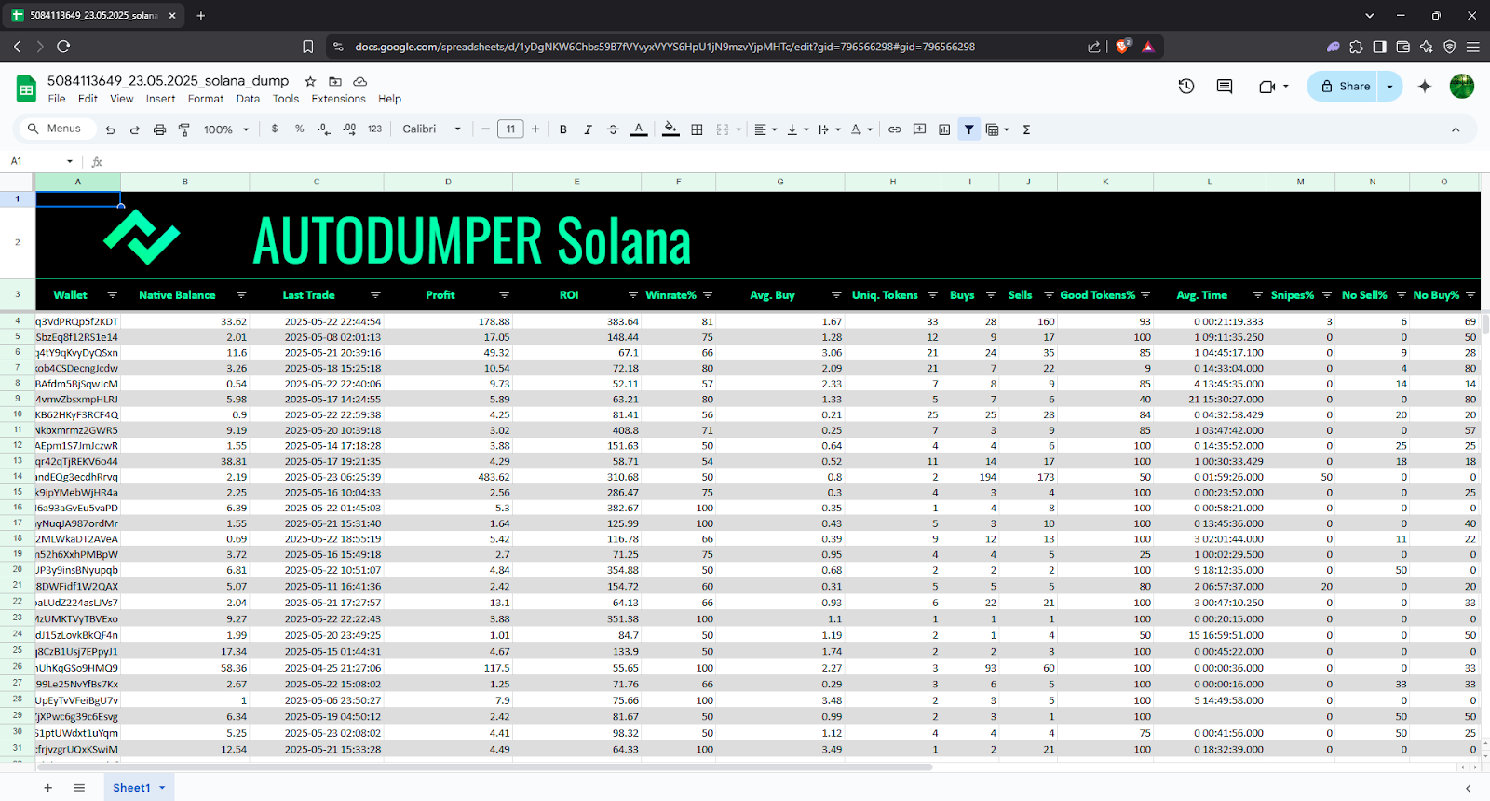The image size is (1490, 801).
Task: Insert a chart from the toolbar
Action: (x=944, y=129)
